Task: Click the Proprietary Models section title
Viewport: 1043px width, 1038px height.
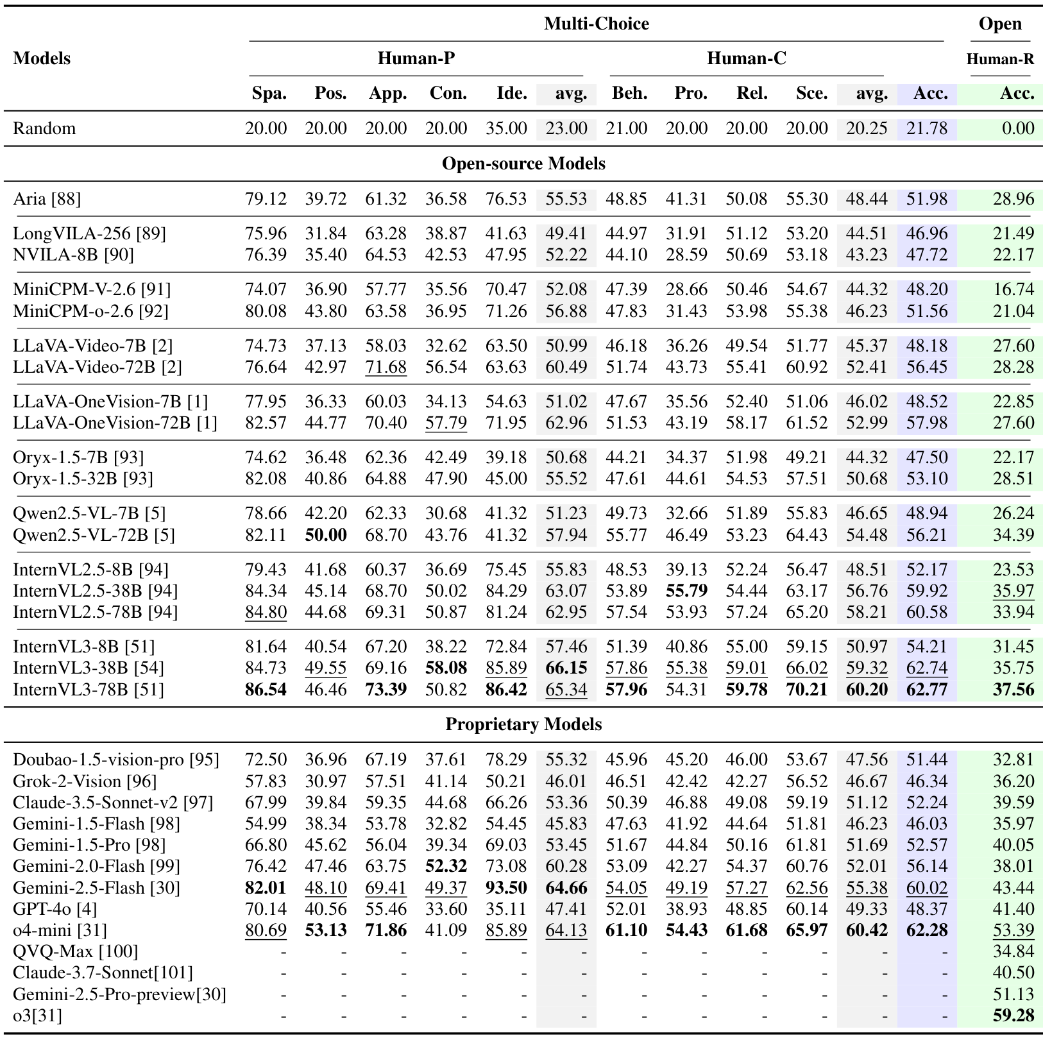Action: [x=523, y=724]
